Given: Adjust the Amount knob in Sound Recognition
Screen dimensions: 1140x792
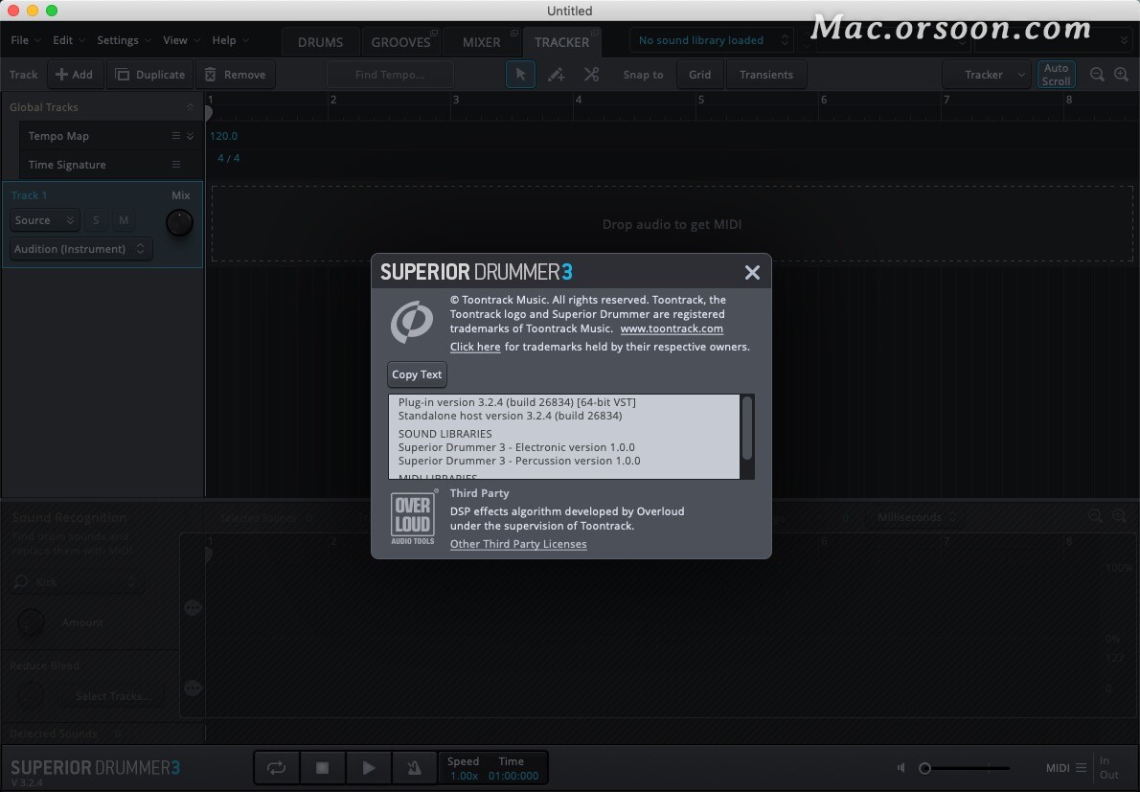Looking at the screenshot, I should pos(31,622).
